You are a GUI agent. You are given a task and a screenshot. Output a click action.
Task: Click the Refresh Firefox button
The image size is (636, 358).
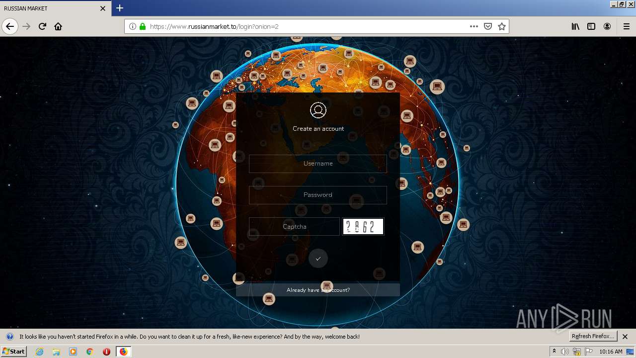point(593,337)
